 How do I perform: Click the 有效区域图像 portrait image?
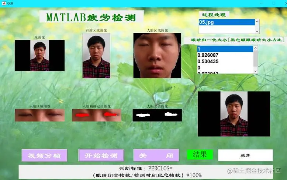(x=96, y=56)
